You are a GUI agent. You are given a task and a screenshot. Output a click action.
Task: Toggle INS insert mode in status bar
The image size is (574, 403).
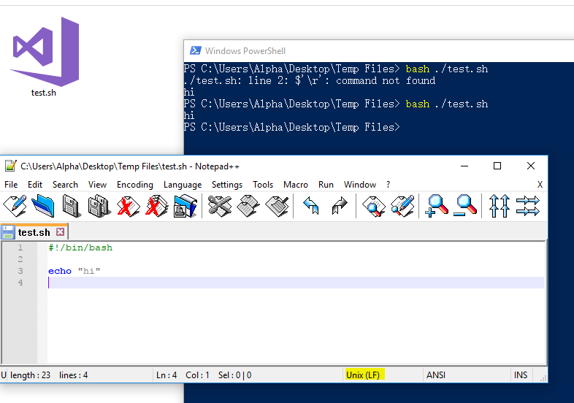click(x=520, y=375)
